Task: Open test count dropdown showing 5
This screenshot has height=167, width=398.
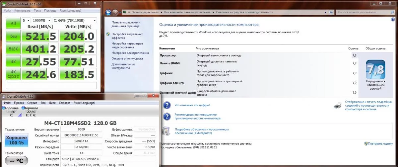Action: click(26, 20)
